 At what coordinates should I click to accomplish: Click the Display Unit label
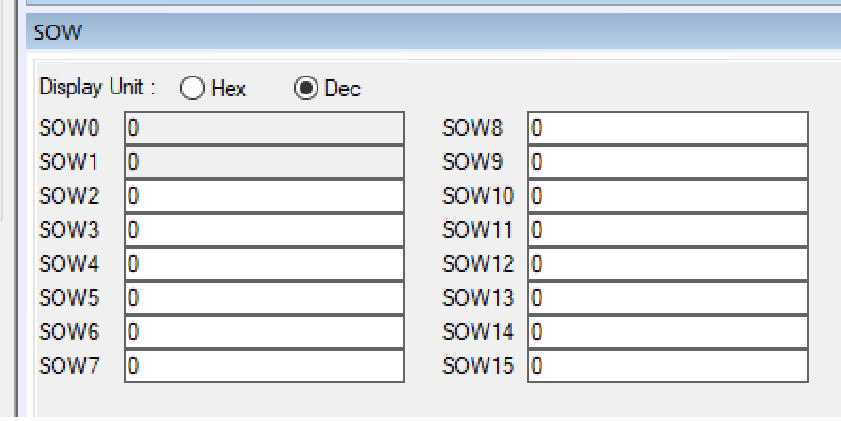tap(96, 87)
